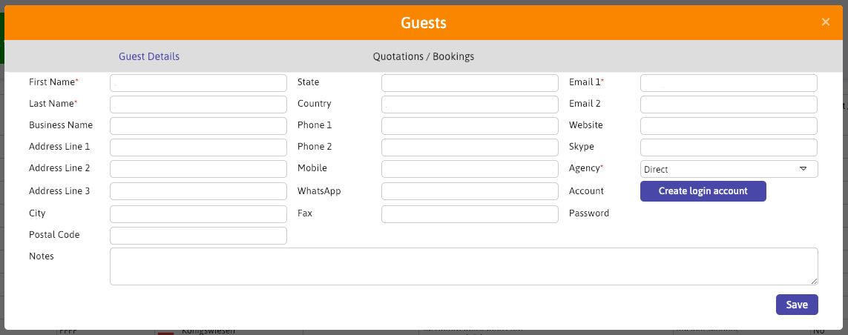
Task: Click the Country input box
Action: [470, 105]
